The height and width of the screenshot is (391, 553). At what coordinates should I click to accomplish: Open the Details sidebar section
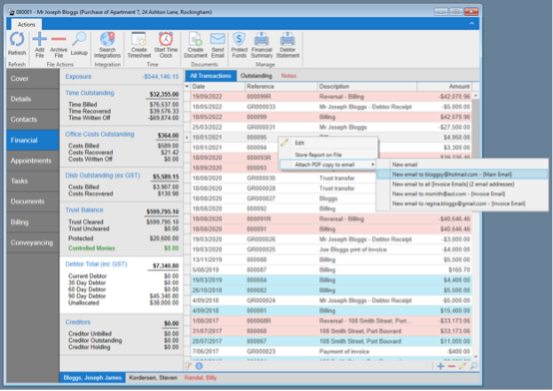(33, 99)
